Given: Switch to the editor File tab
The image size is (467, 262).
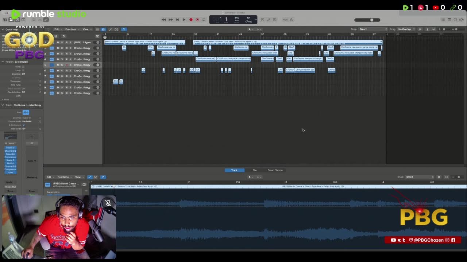Looking at the screenshot, I should pos(255,170).
